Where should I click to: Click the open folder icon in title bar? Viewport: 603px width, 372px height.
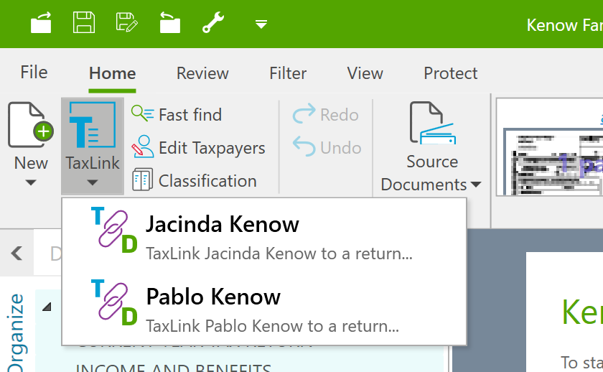(41, 23)
